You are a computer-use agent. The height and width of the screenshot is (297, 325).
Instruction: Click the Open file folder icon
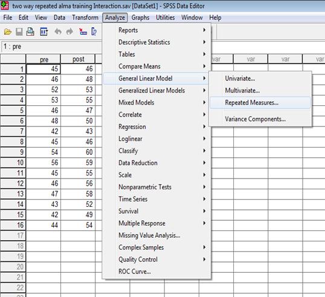8,31
